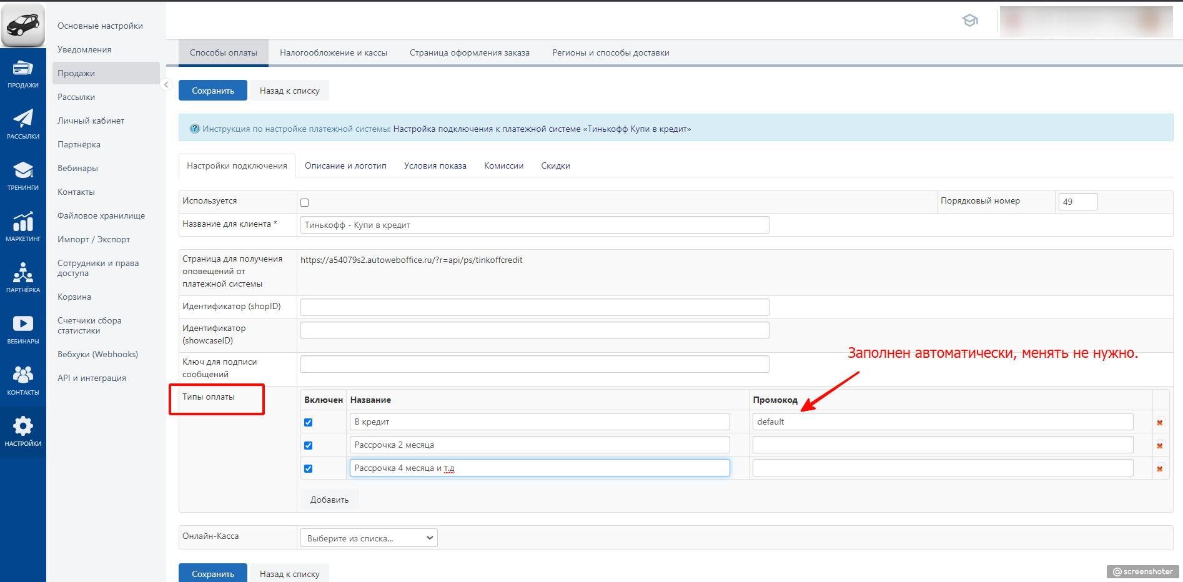Uncheck the 'В кредит' enabled checkbox
The width and height of the screenshot is (1183, 582).
coord(308,423)
